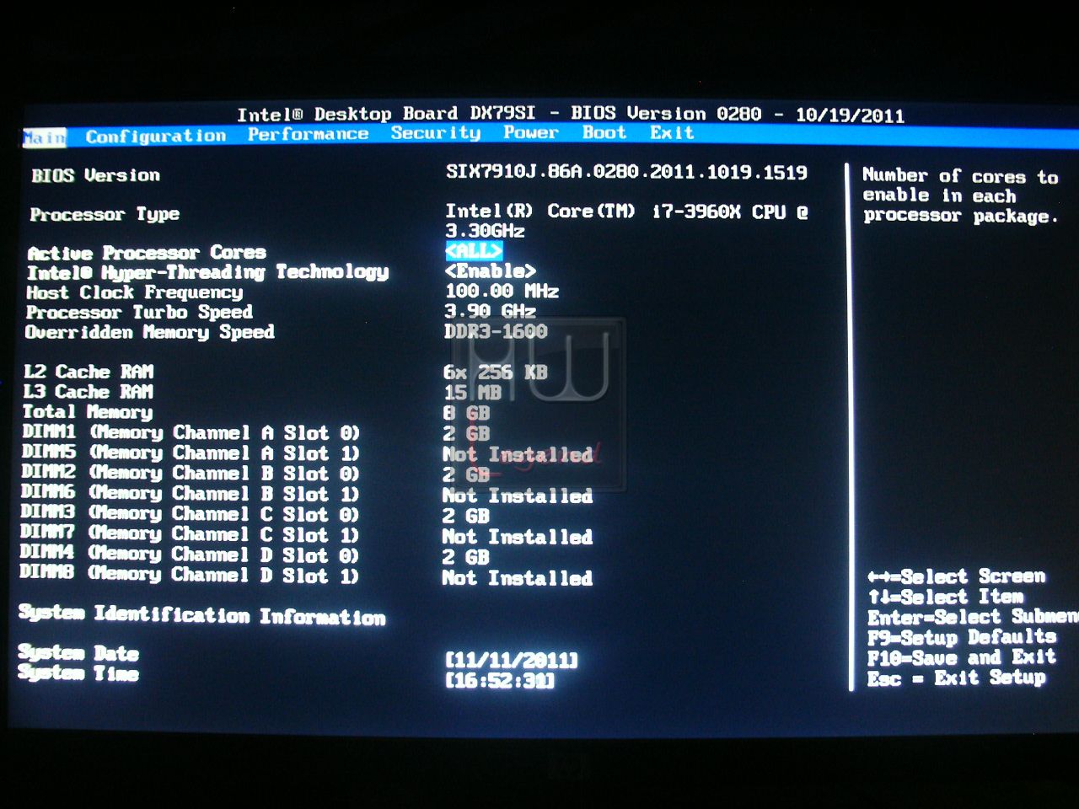This screenshot has width=1079, height=809.
Task: Switch to the Configuration tab
Action: click(x=156, y=136)
